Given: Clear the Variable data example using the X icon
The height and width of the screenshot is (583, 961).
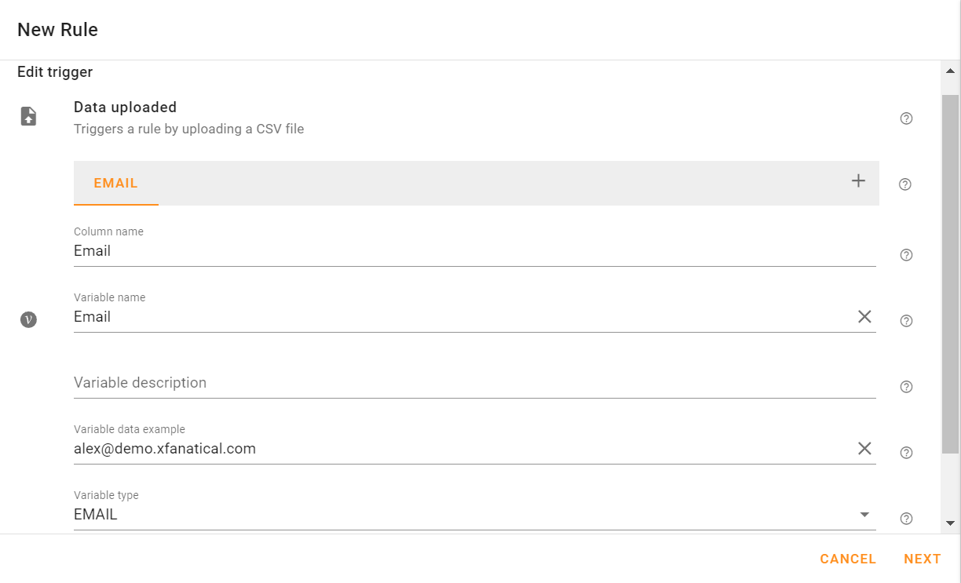Looking at the screenshot, I should click(864, 448).
